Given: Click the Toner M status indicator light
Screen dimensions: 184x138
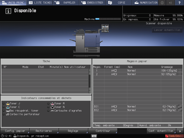Looking at the screenshot, I should [x=48, y=103].
